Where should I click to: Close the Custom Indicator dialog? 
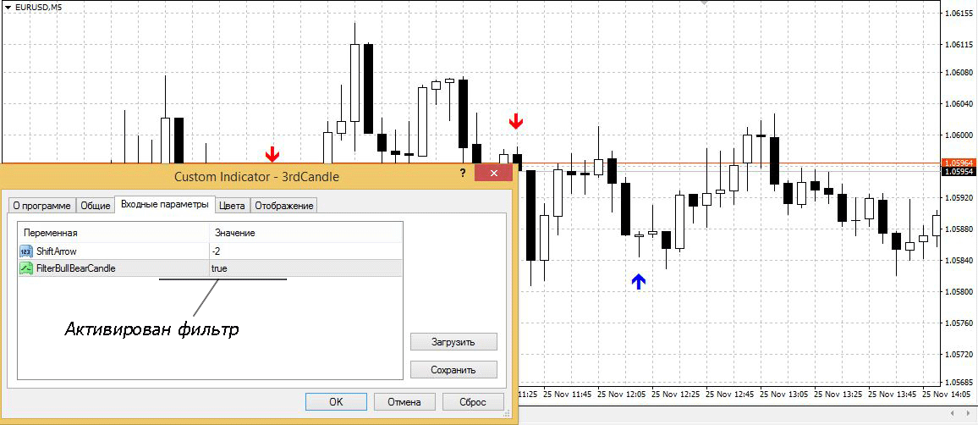(492, 173)
